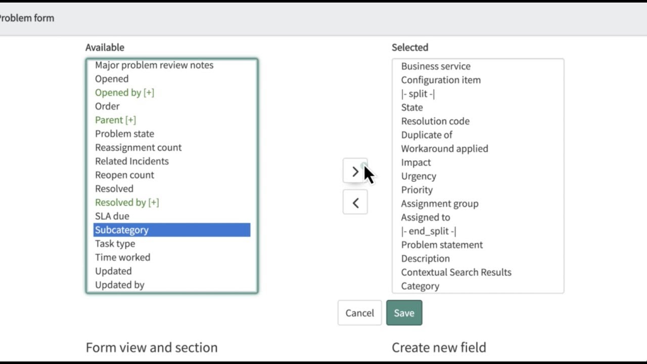The width and height of the screenshot is (647, 364).
Task: Expand the Parent [+] reference field
Action: (x=115, y=120)
